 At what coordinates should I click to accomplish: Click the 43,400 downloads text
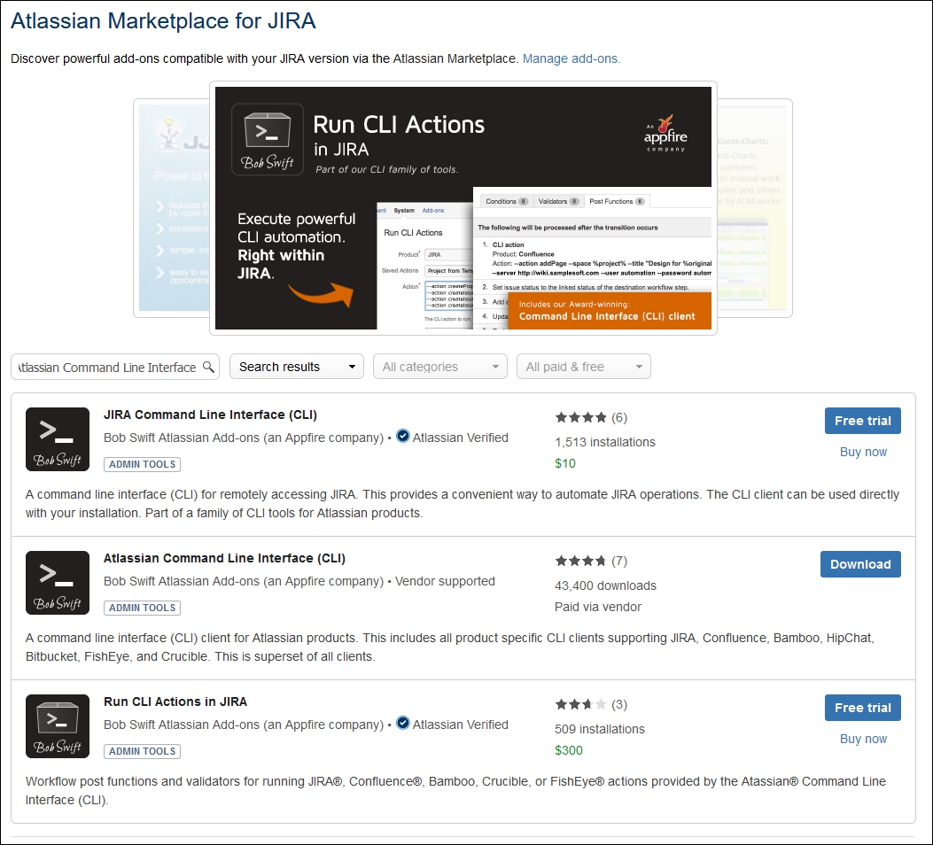606,585
